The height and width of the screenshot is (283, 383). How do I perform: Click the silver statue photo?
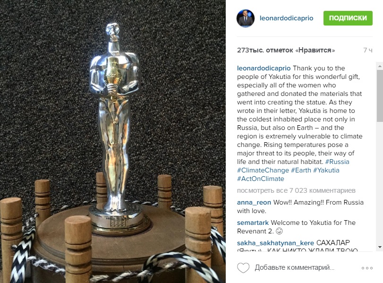point(112,142)
